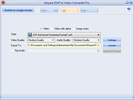The height and width of the screenshot is (100, 134).
Task: Go to step 3 Convert tab
Action: pyautogui.click(x=89, y=10)
